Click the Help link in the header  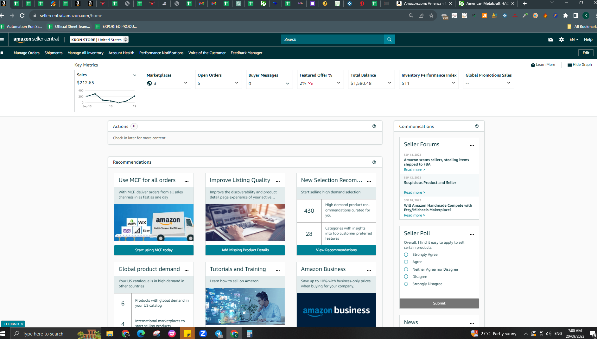588,40
